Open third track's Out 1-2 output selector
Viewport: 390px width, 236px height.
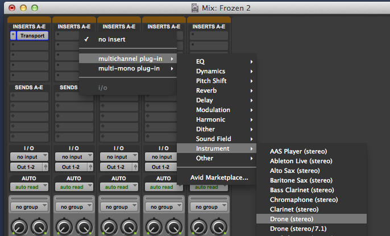(x=116, y=167)
